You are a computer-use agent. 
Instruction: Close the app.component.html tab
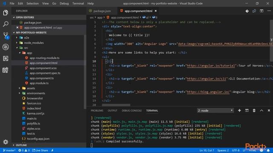pos(156,11)
